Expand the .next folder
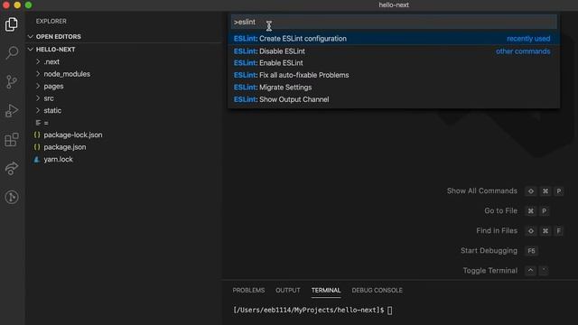Screen dimensions: 578x325 pos(38,62)
